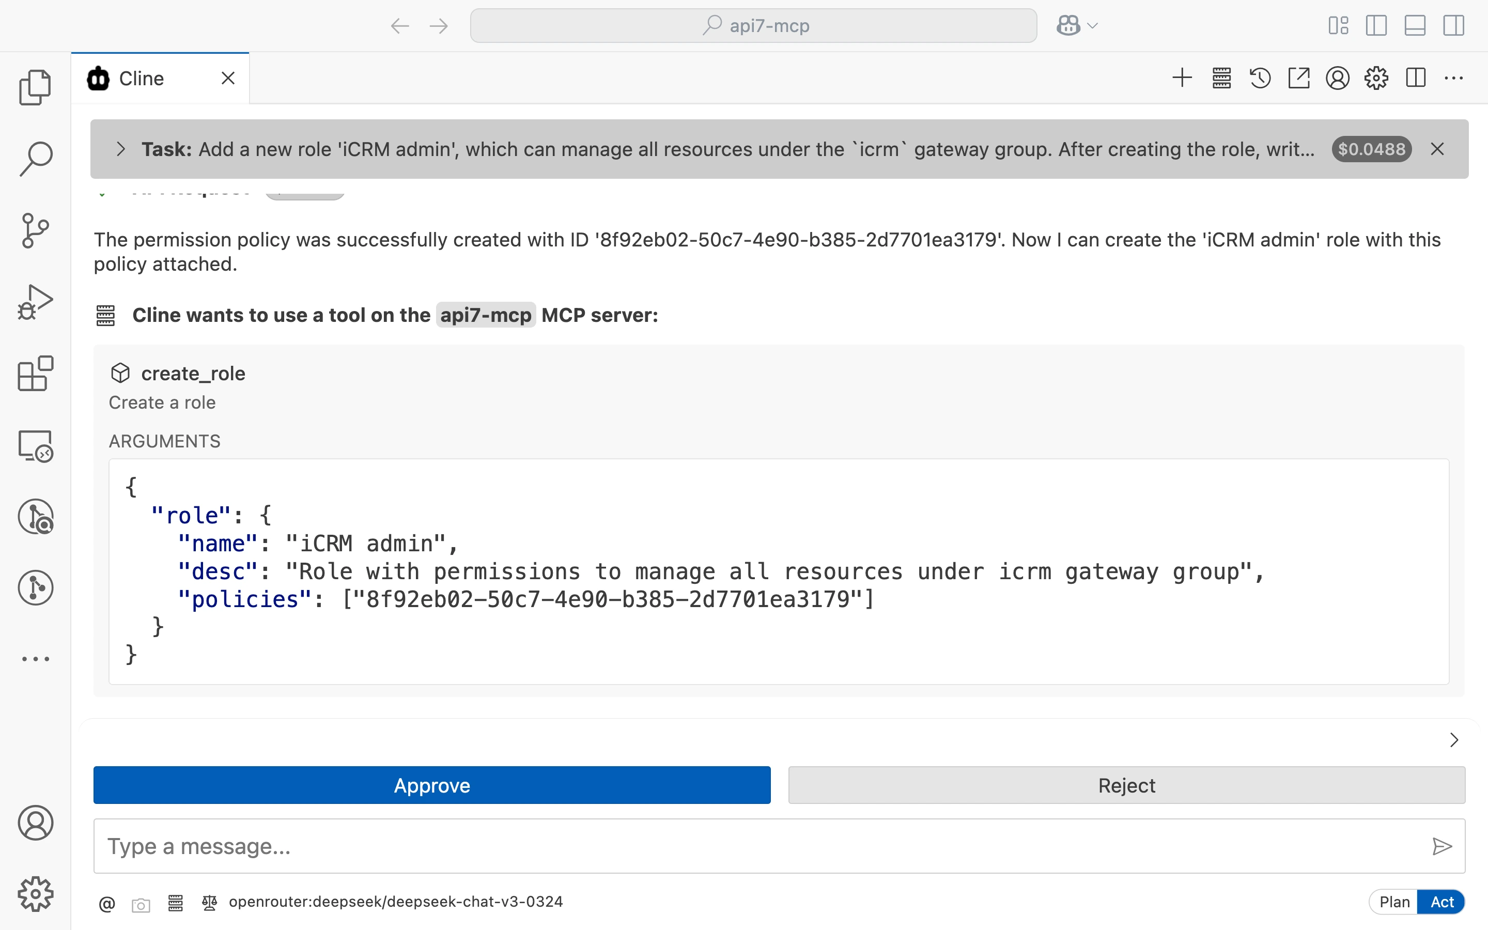Click the $0.0488 cost badge
The width and height of the screenshot is (1488, 930).
tap(1371, 149)
